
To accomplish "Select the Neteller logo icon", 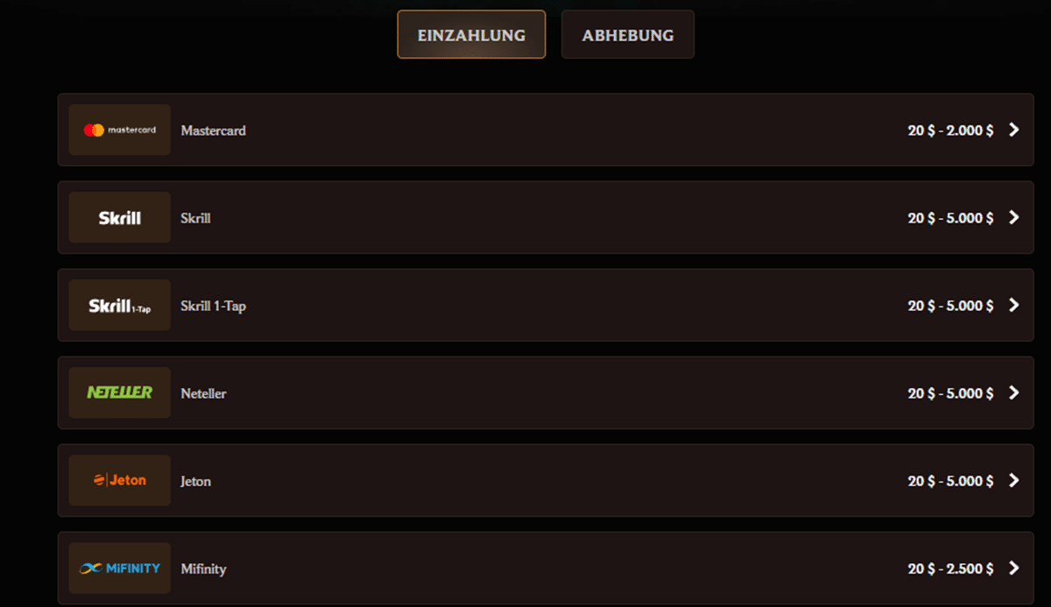I will [x=119, y=392].
